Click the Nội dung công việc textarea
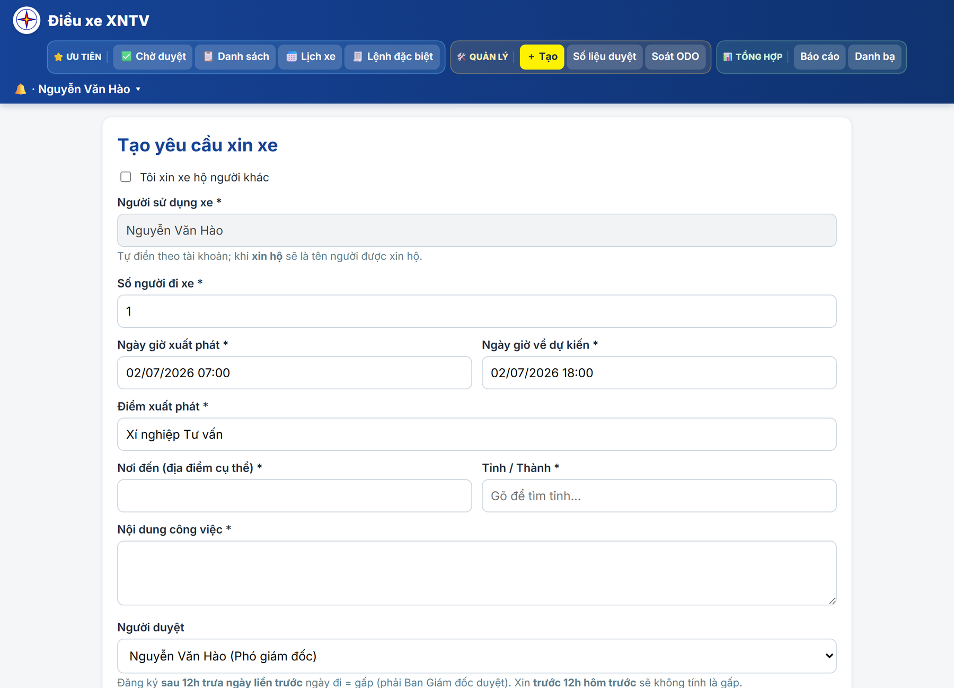This screenshot has width=954, height=688. pyautogui.click(x=476, y=573)
